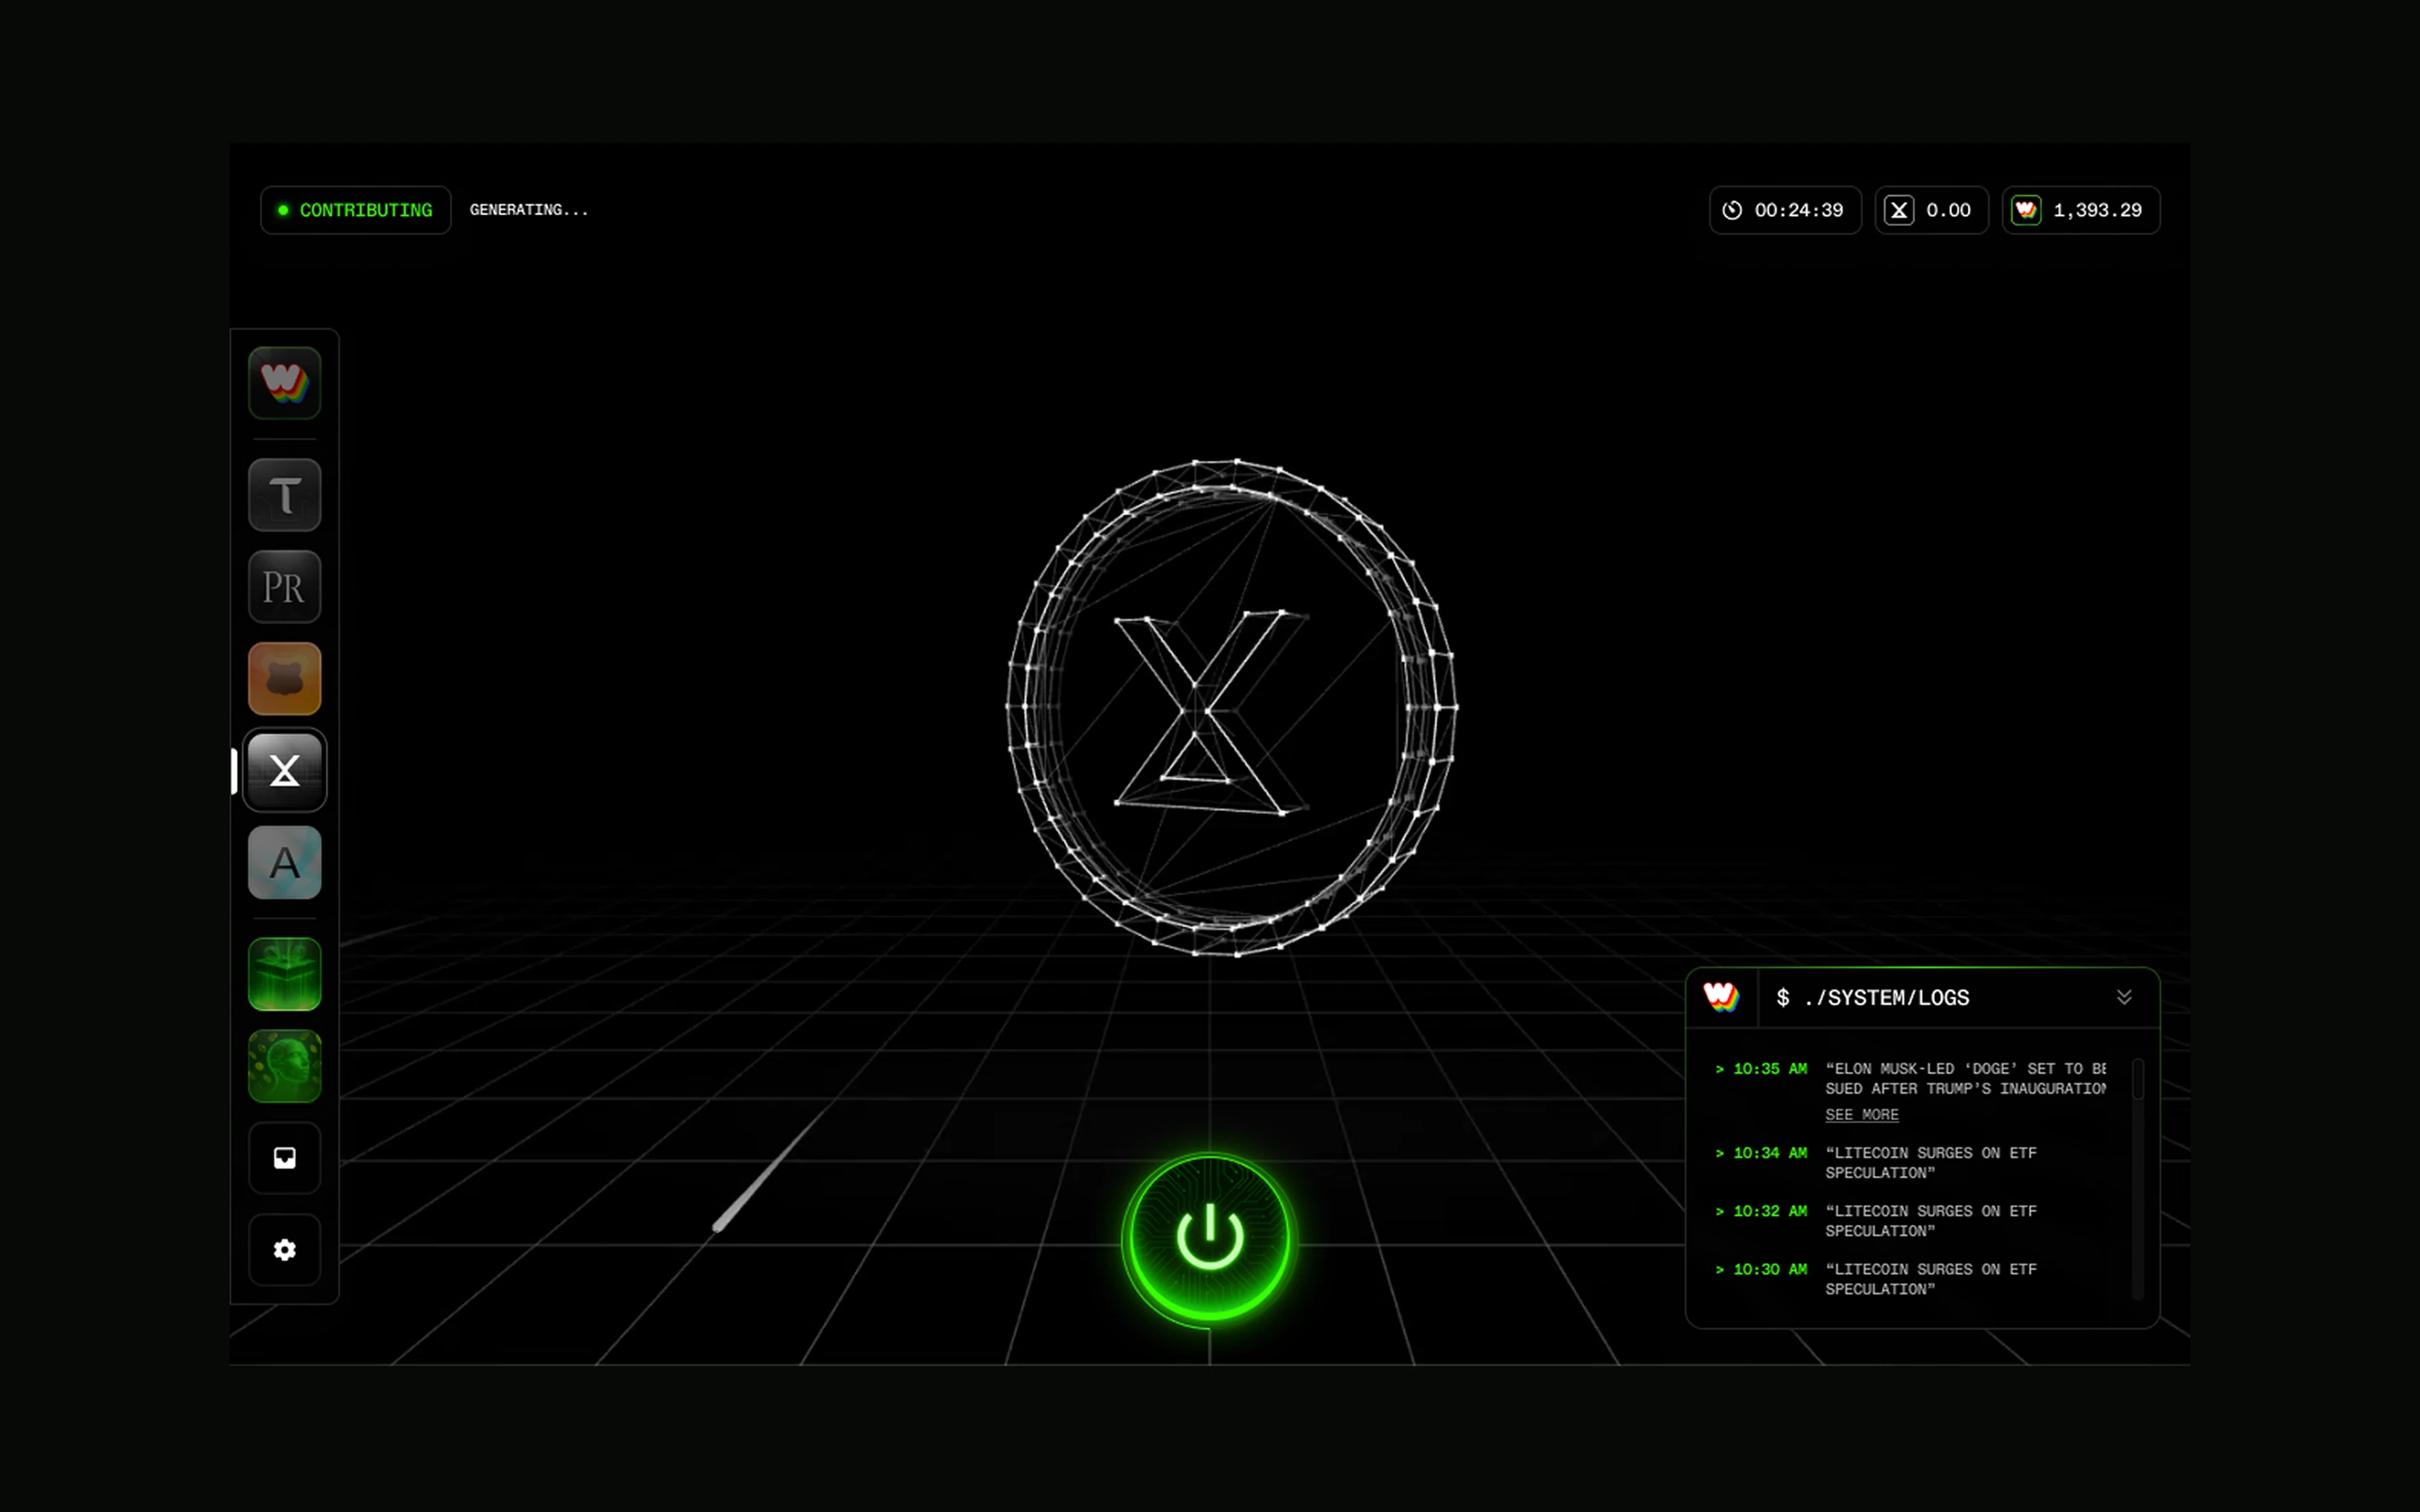Click the CONTRIBUTING status badge
The width and height of the screenshot is (2420, 1512).
(x=355, y=210)
